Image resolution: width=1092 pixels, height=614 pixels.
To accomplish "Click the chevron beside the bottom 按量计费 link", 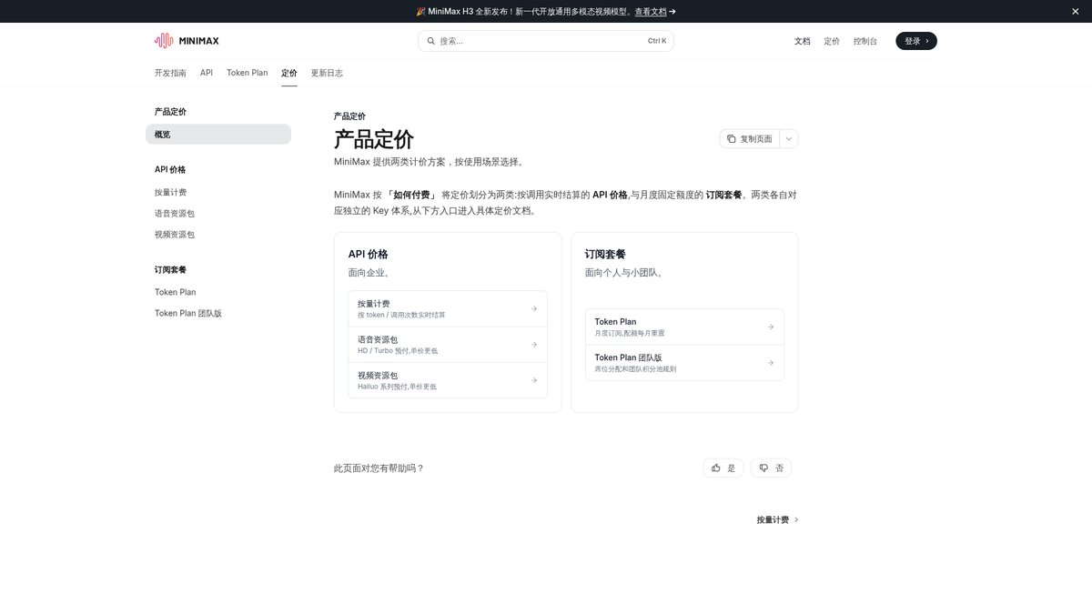I will click(x=796, y=520).
